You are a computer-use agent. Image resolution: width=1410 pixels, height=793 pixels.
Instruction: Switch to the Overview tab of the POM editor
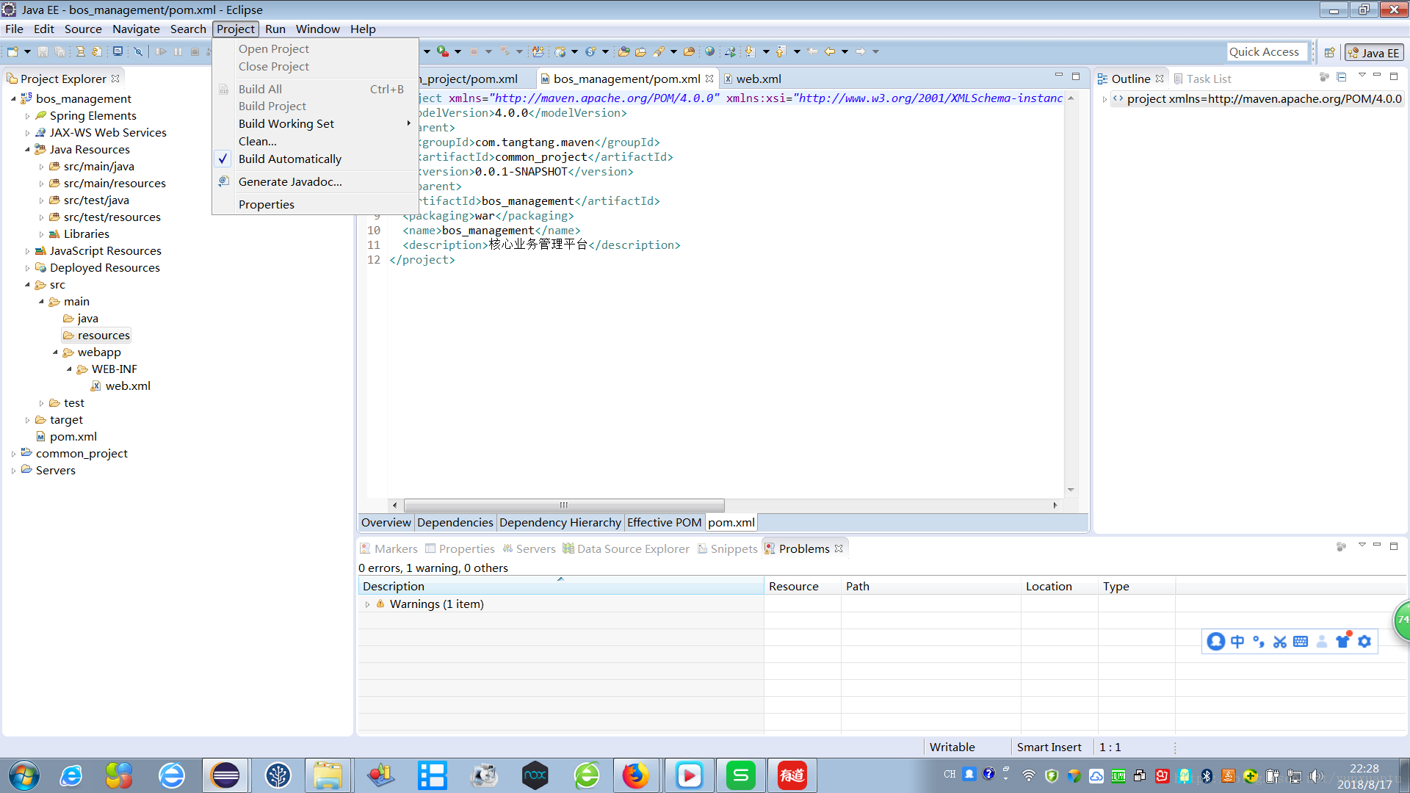tap(386, 522)
